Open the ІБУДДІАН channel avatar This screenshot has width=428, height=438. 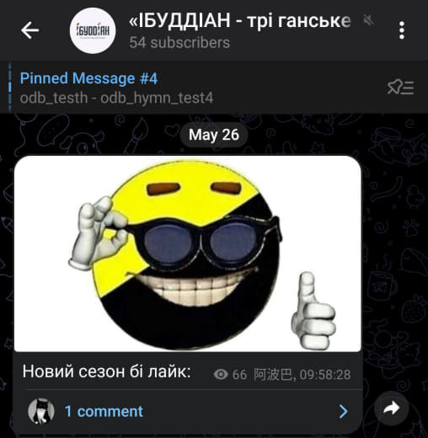pyautogui.click(x=93, y=30)
